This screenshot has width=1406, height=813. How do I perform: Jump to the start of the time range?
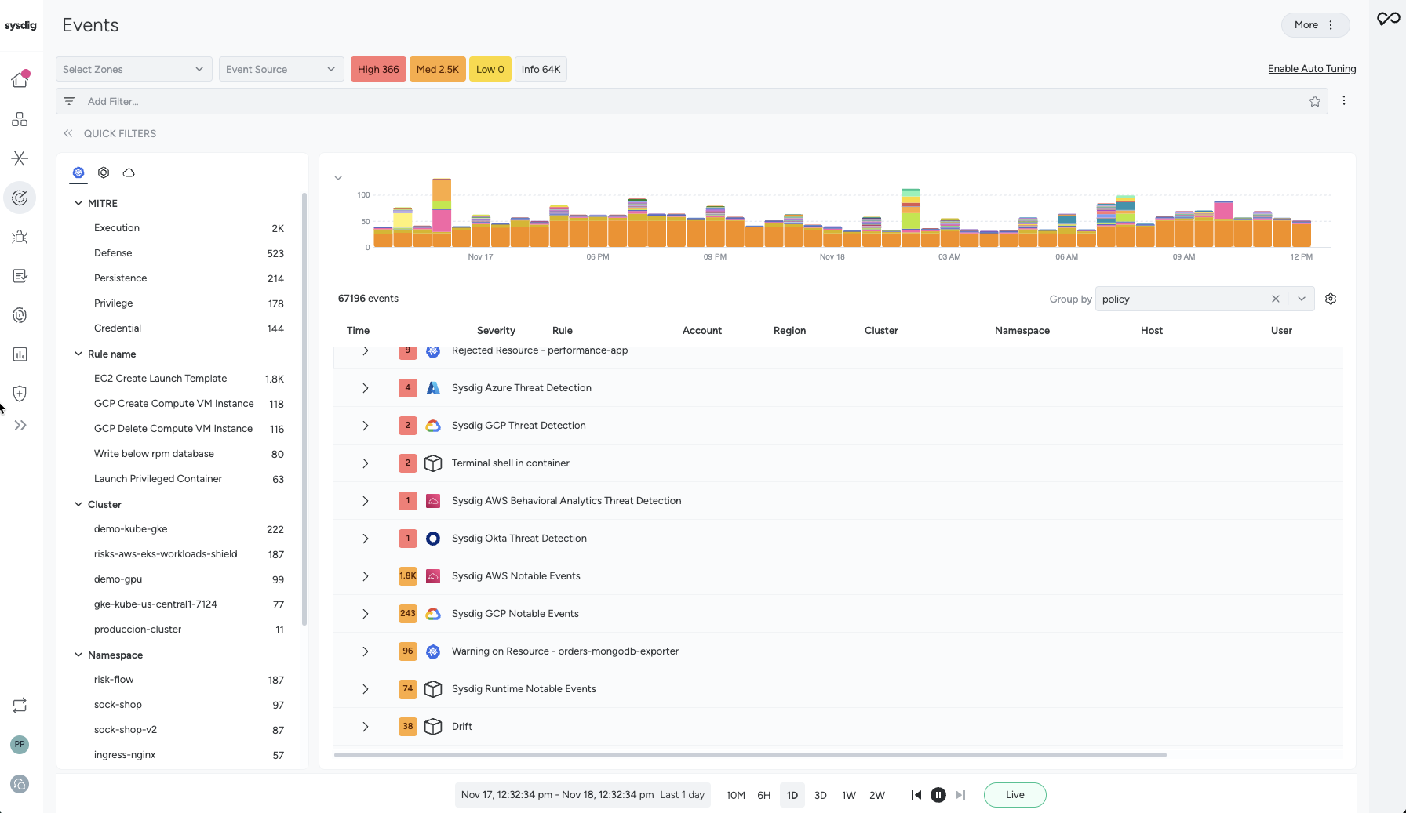(x=916, y=795)
